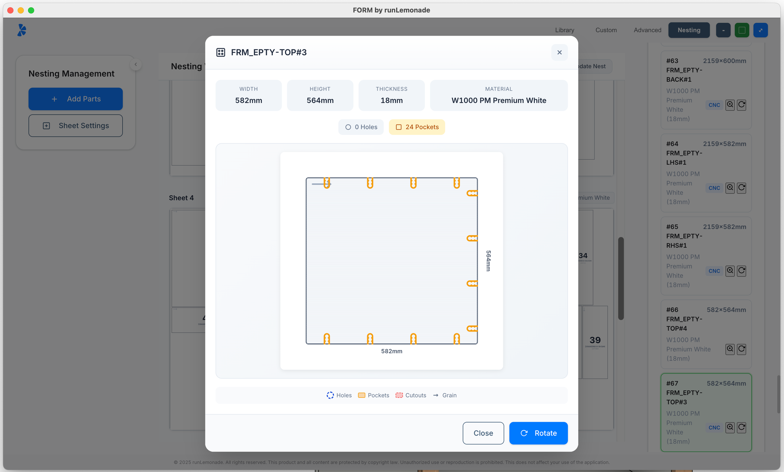Toggle the 24 Pockets filter chip

[417, 127]
